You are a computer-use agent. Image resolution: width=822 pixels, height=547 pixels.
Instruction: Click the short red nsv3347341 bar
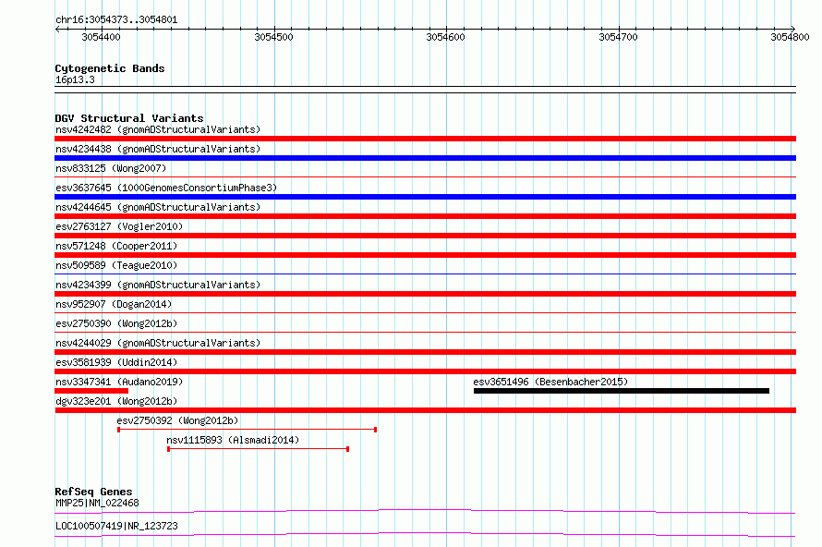pos(91,391)
